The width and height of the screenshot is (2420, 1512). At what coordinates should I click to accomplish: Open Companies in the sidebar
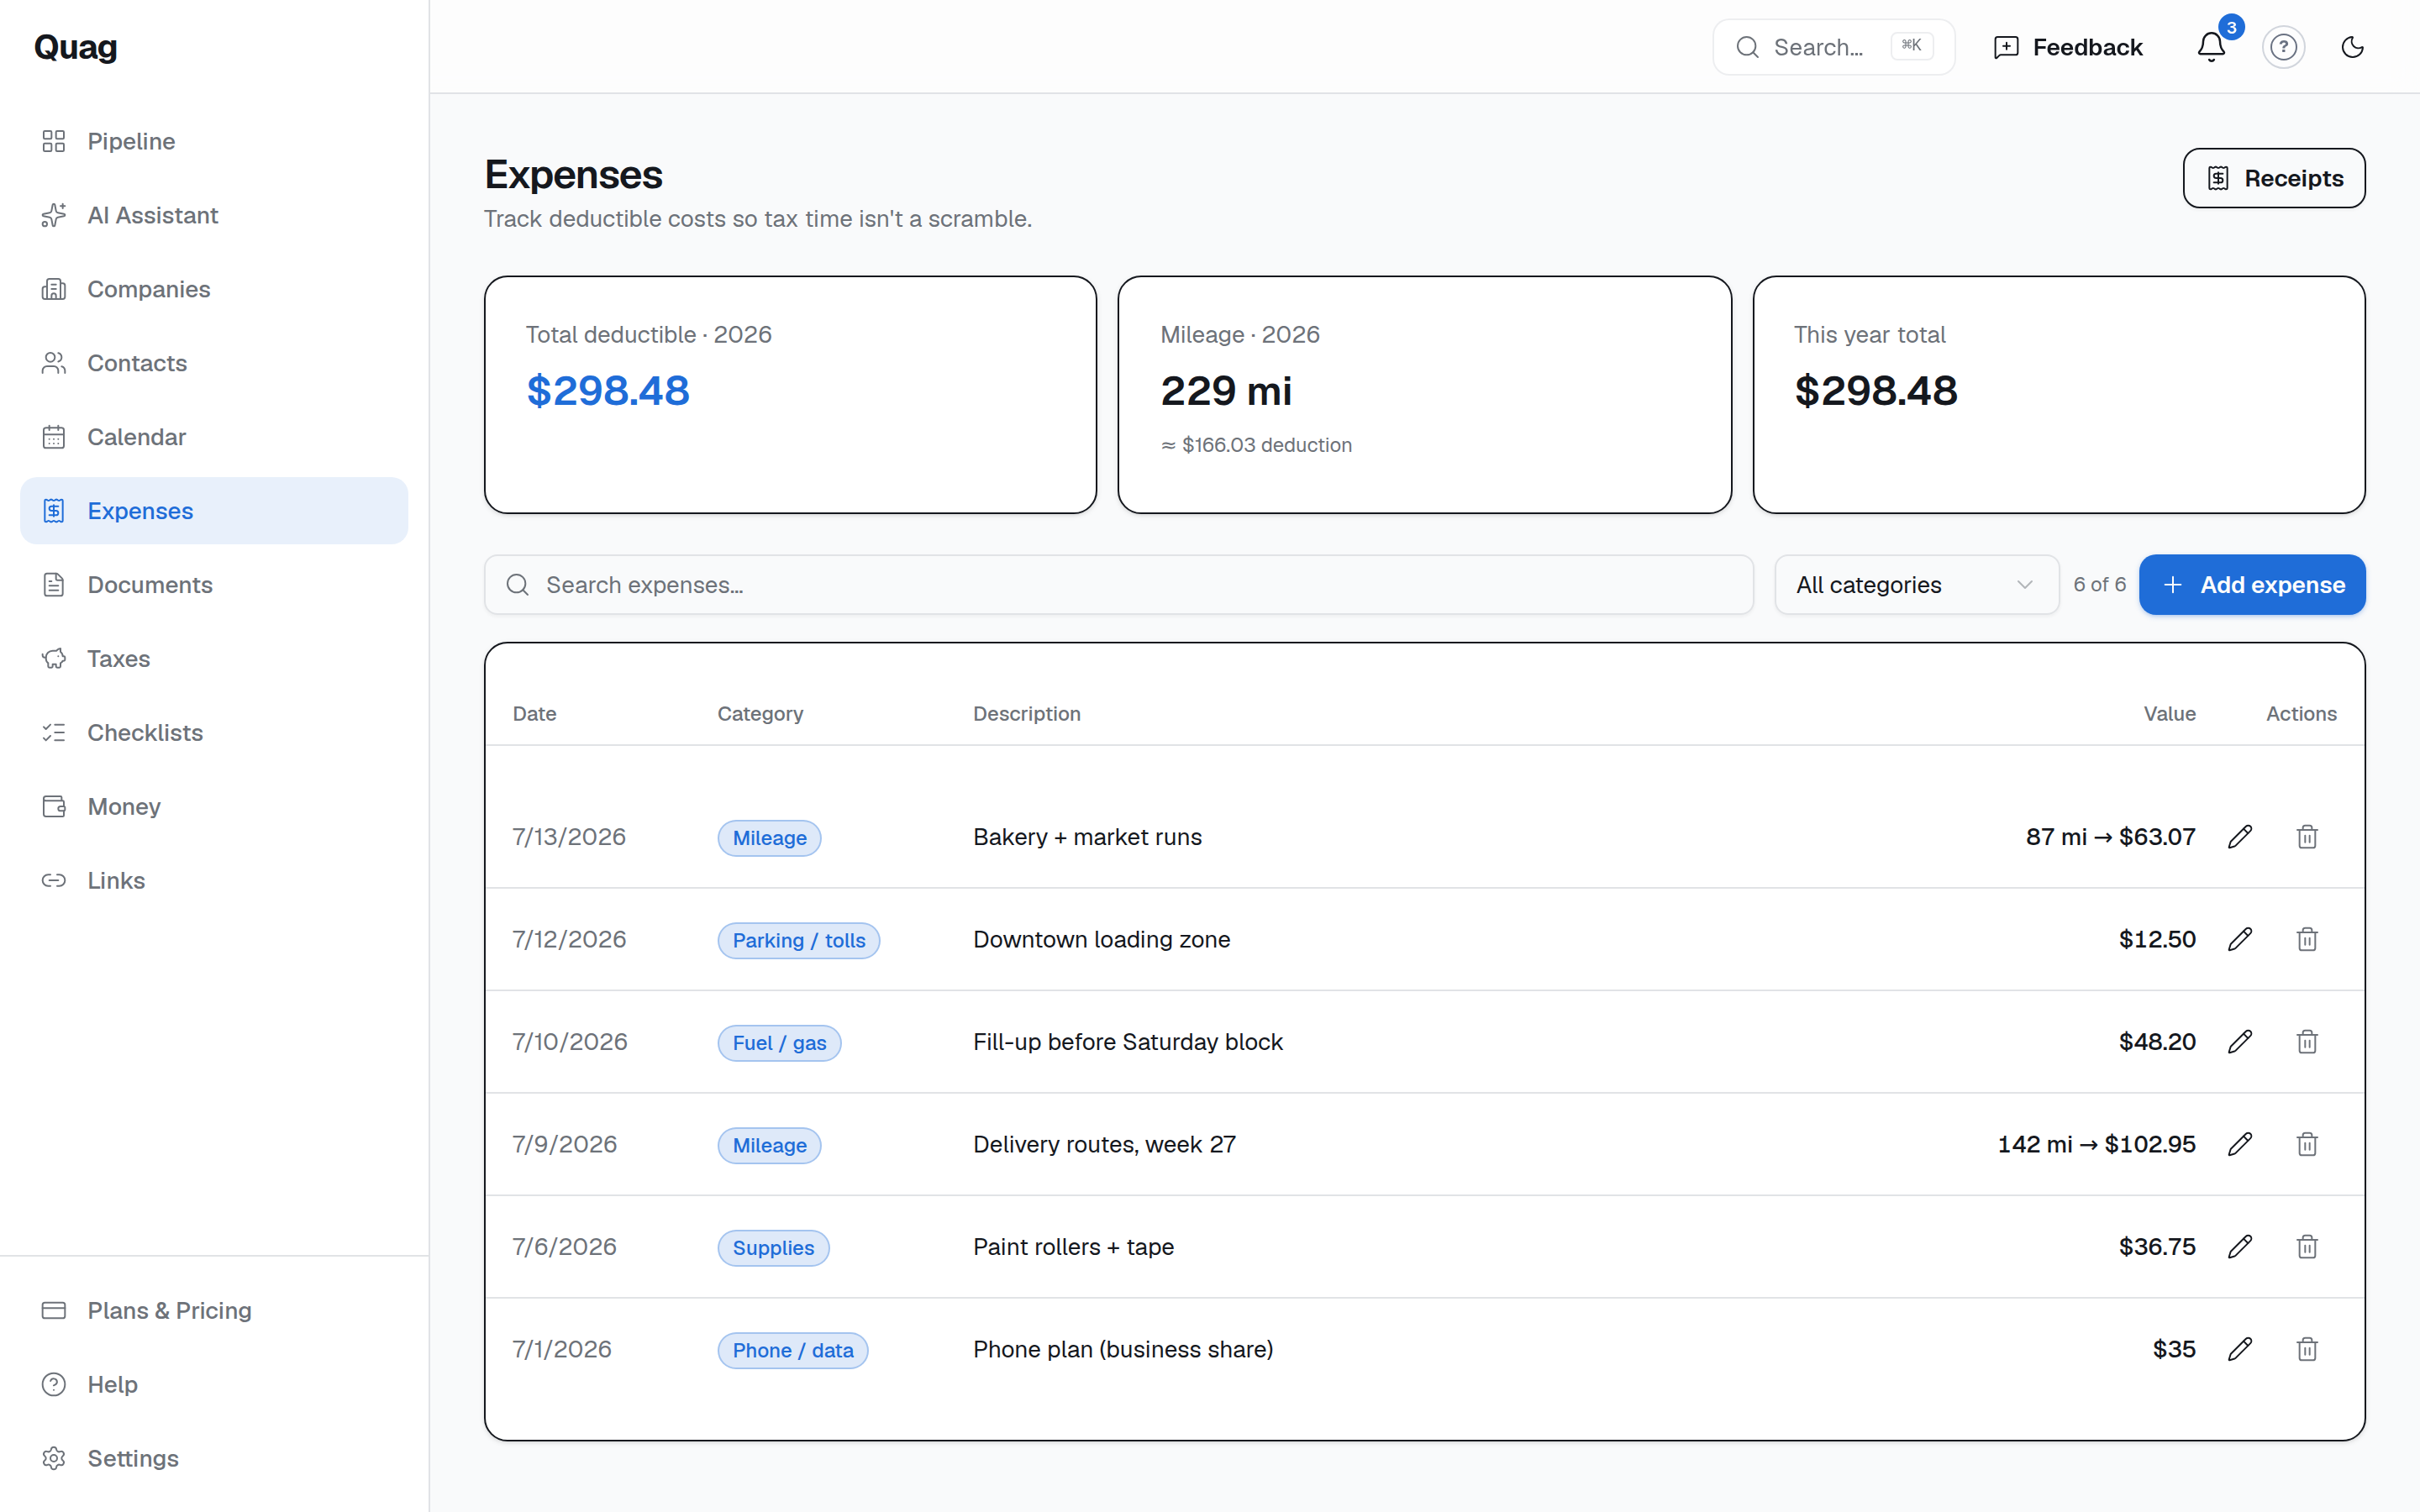point(214,289)
